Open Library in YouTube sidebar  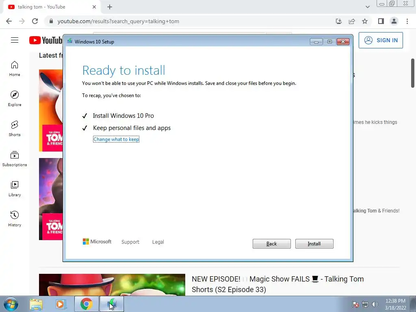click(15, 188)
